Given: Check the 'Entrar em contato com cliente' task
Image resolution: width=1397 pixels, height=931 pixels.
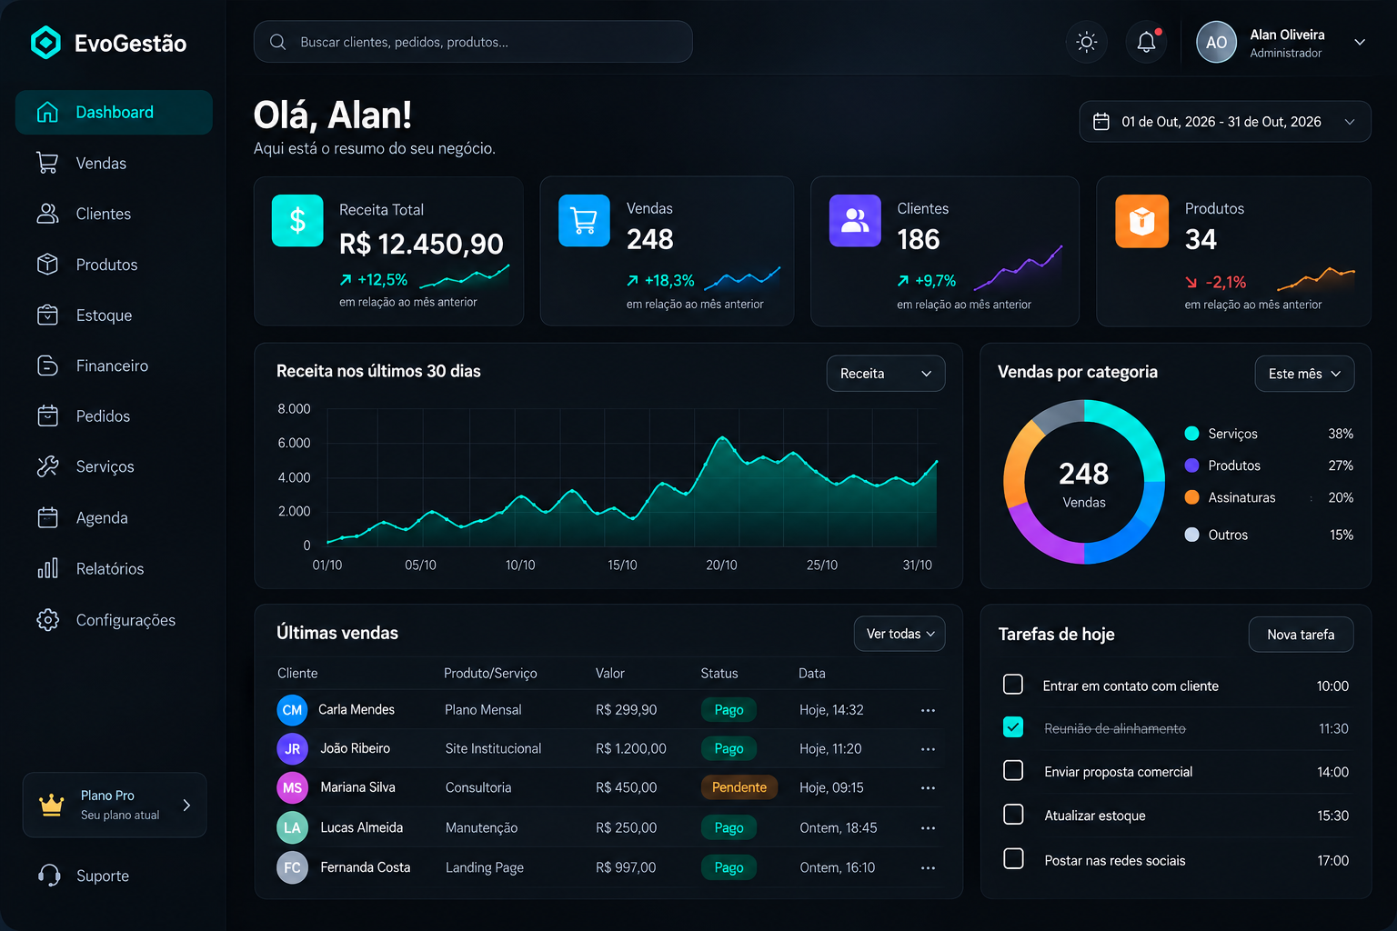Looking at the screenshot, I should (1013, 685).
